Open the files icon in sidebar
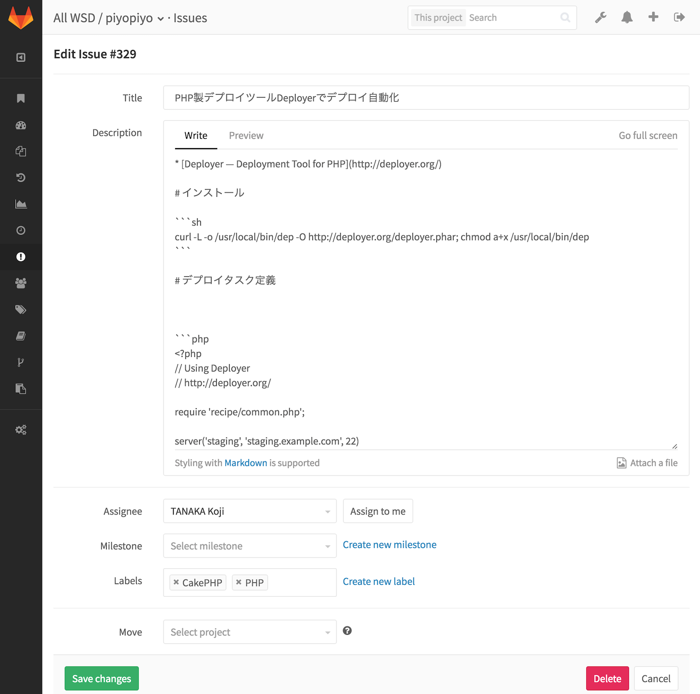Image resolution: width=700 pixels, height=694 pixels. pyautogui.click(x=21, y=151)
